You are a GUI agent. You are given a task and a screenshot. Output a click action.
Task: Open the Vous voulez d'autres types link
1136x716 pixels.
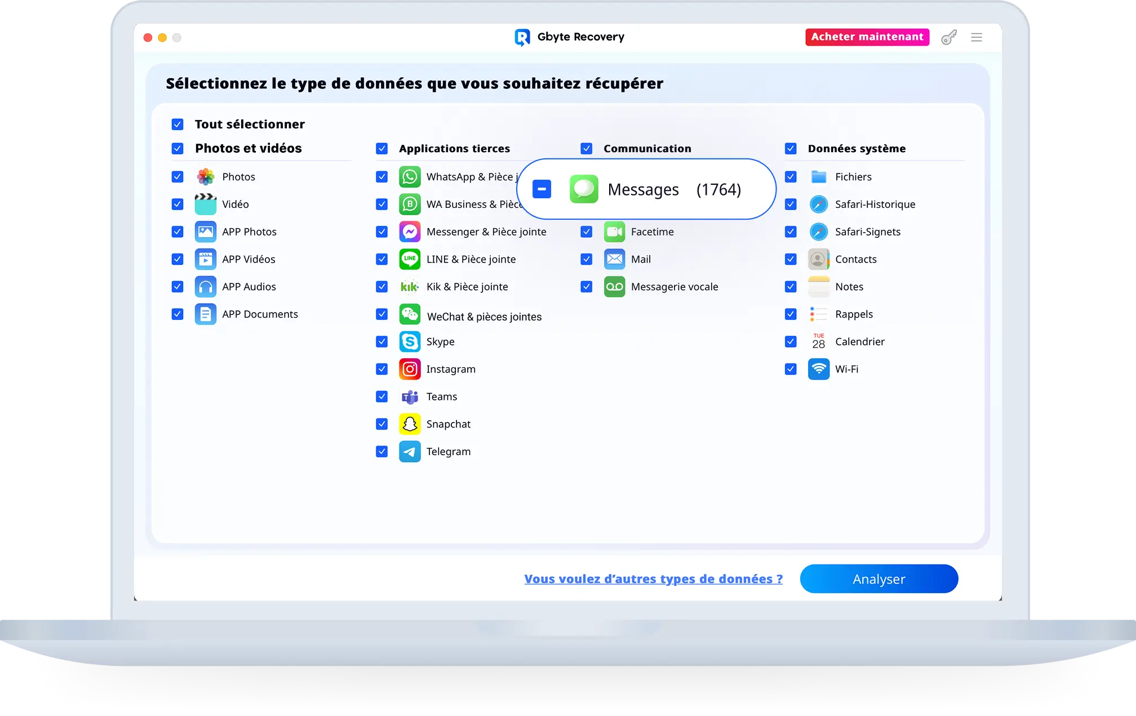tap(653, 579)
